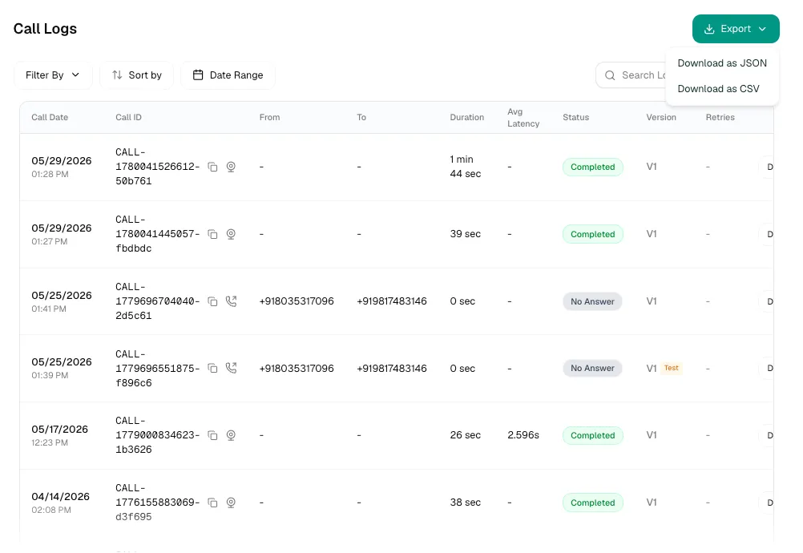Click No Answer status of 01:39 PM call
This screenshot has width=803, height=553.
click(592, 368)
